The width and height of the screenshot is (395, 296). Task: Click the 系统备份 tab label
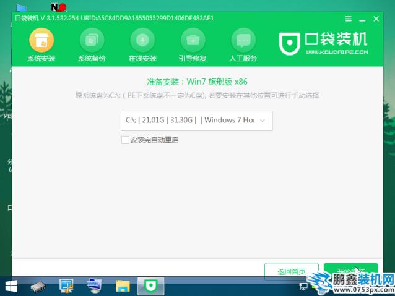pos(92,59)
